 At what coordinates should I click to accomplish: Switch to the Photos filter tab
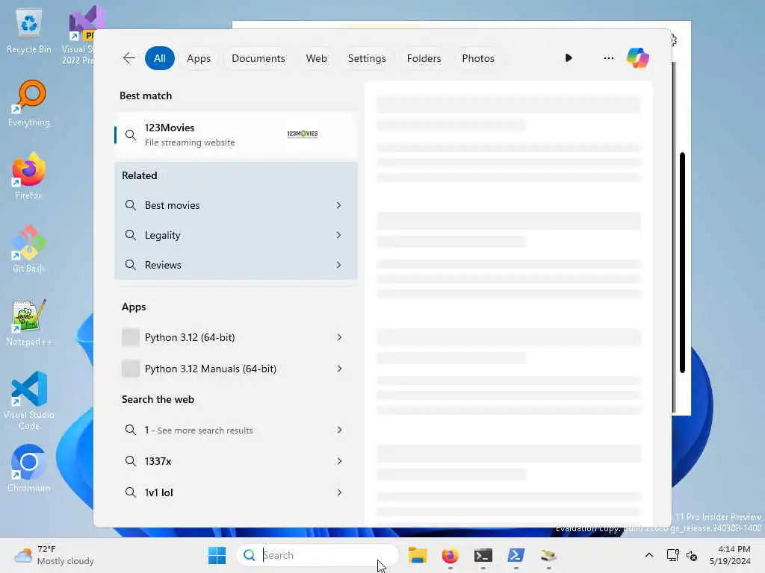477,58
